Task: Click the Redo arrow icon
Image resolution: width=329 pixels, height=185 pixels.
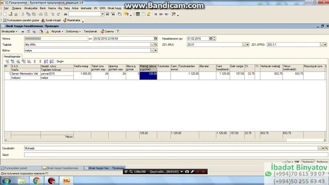Action: [x=58, y=14]
